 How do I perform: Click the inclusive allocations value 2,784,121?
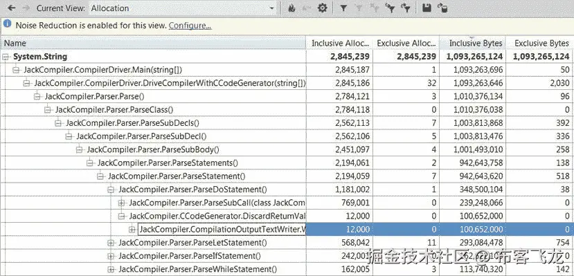click(352, 97)
